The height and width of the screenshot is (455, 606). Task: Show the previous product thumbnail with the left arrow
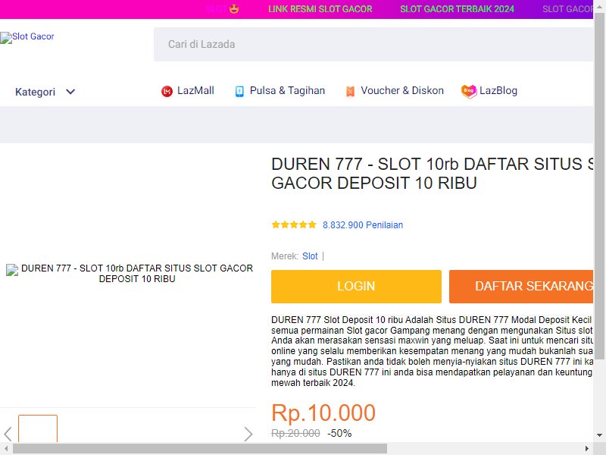coord(8,434)
